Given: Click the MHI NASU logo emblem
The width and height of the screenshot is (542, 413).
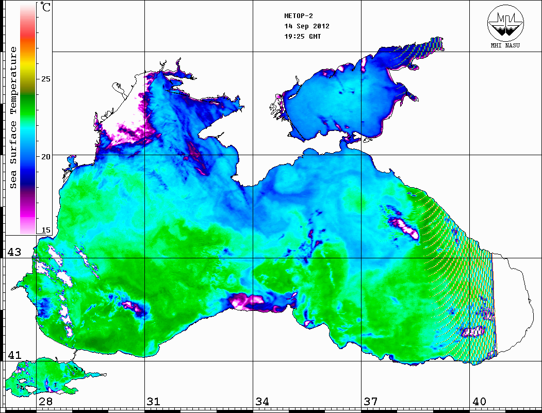Looking at the screenshot, I should click(x=505, y=23).
